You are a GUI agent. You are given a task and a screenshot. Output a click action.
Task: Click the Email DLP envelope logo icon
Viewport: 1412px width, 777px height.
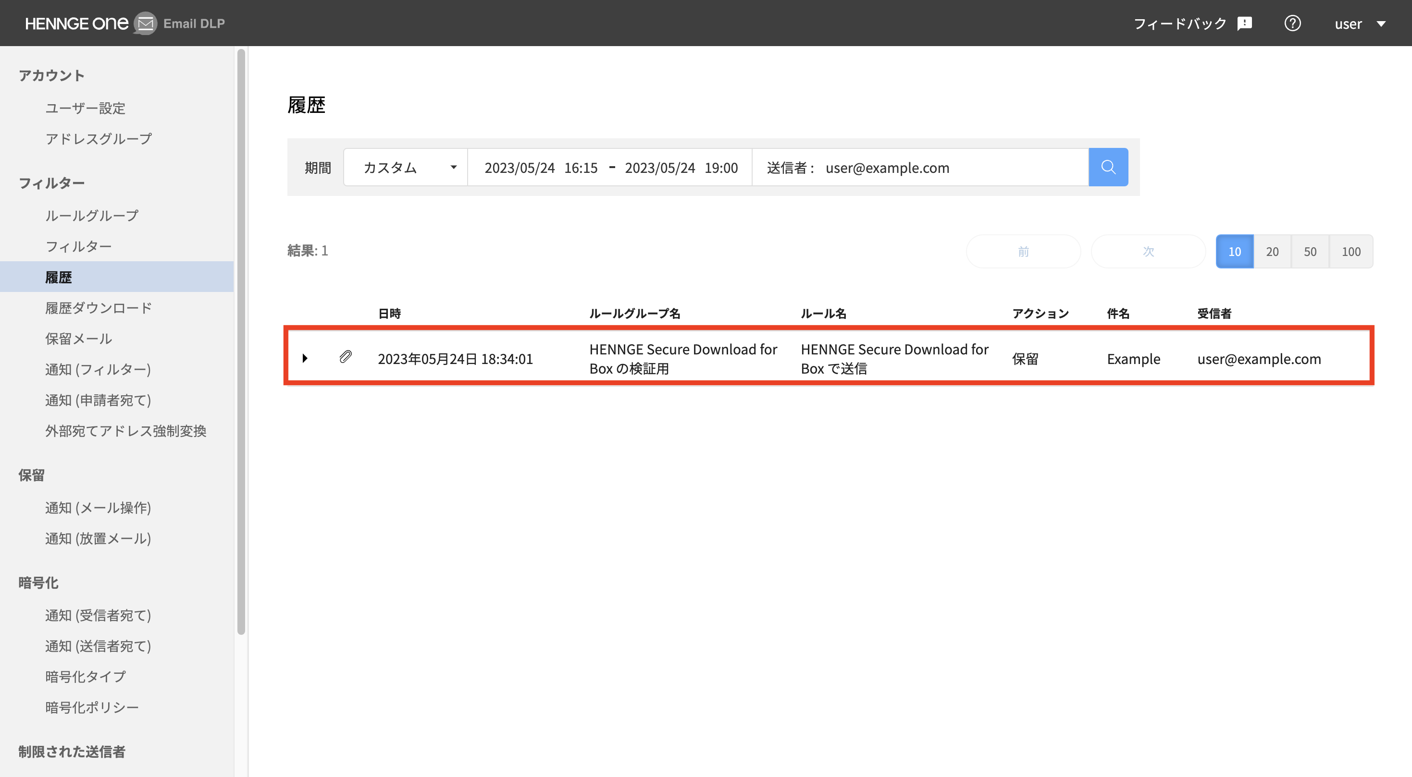pos(145,24)
